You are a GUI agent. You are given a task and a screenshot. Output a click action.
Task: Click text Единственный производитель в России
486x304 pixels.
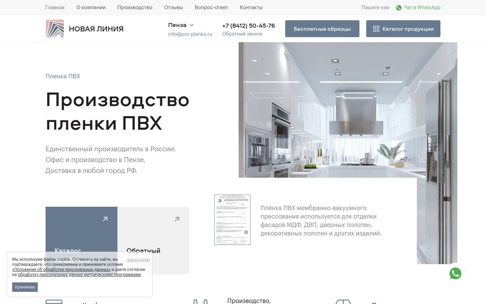coord(111,149)
